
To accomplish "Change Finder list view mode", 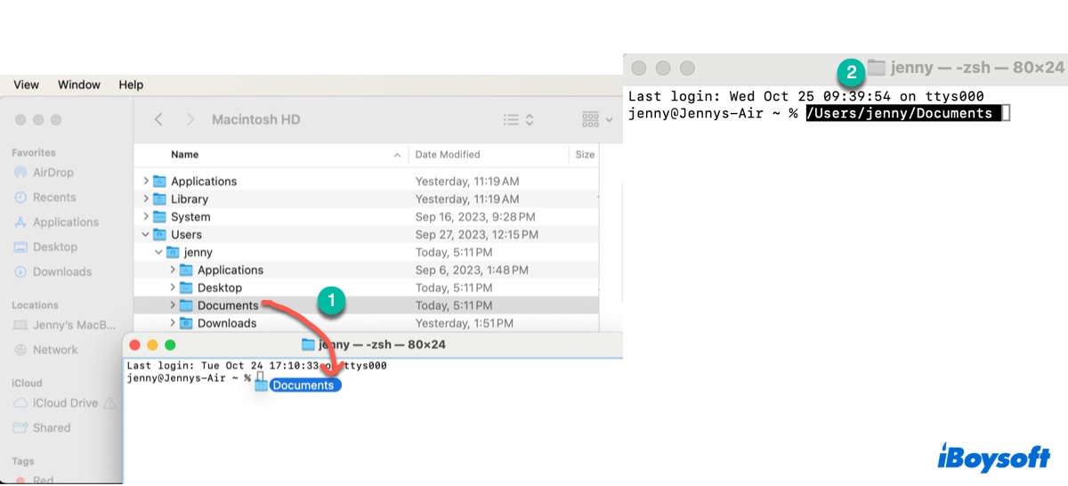I will coord(518,119).
